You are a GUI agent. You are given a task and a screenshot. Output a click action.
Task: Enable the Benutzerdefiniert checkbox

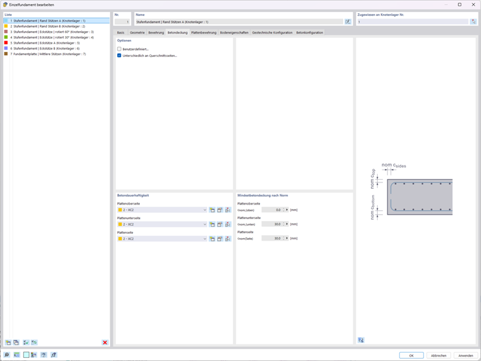click(x=120, y=49)
